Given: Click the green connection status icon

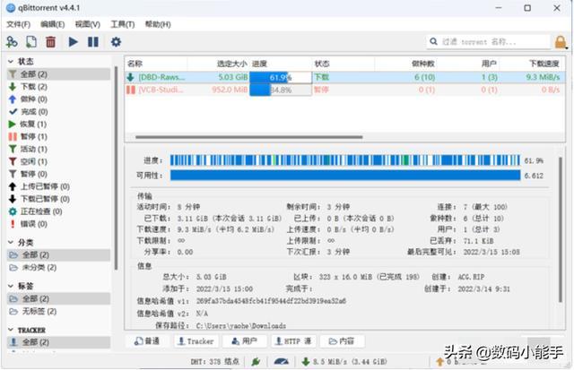Looking at the screenshot, I should pos(256,362).
